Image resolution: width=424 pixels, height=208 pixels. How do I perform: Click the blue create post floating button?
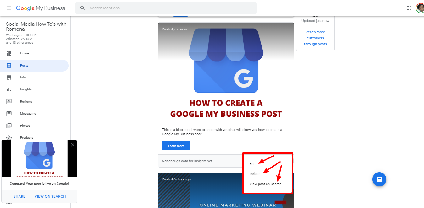379,179
